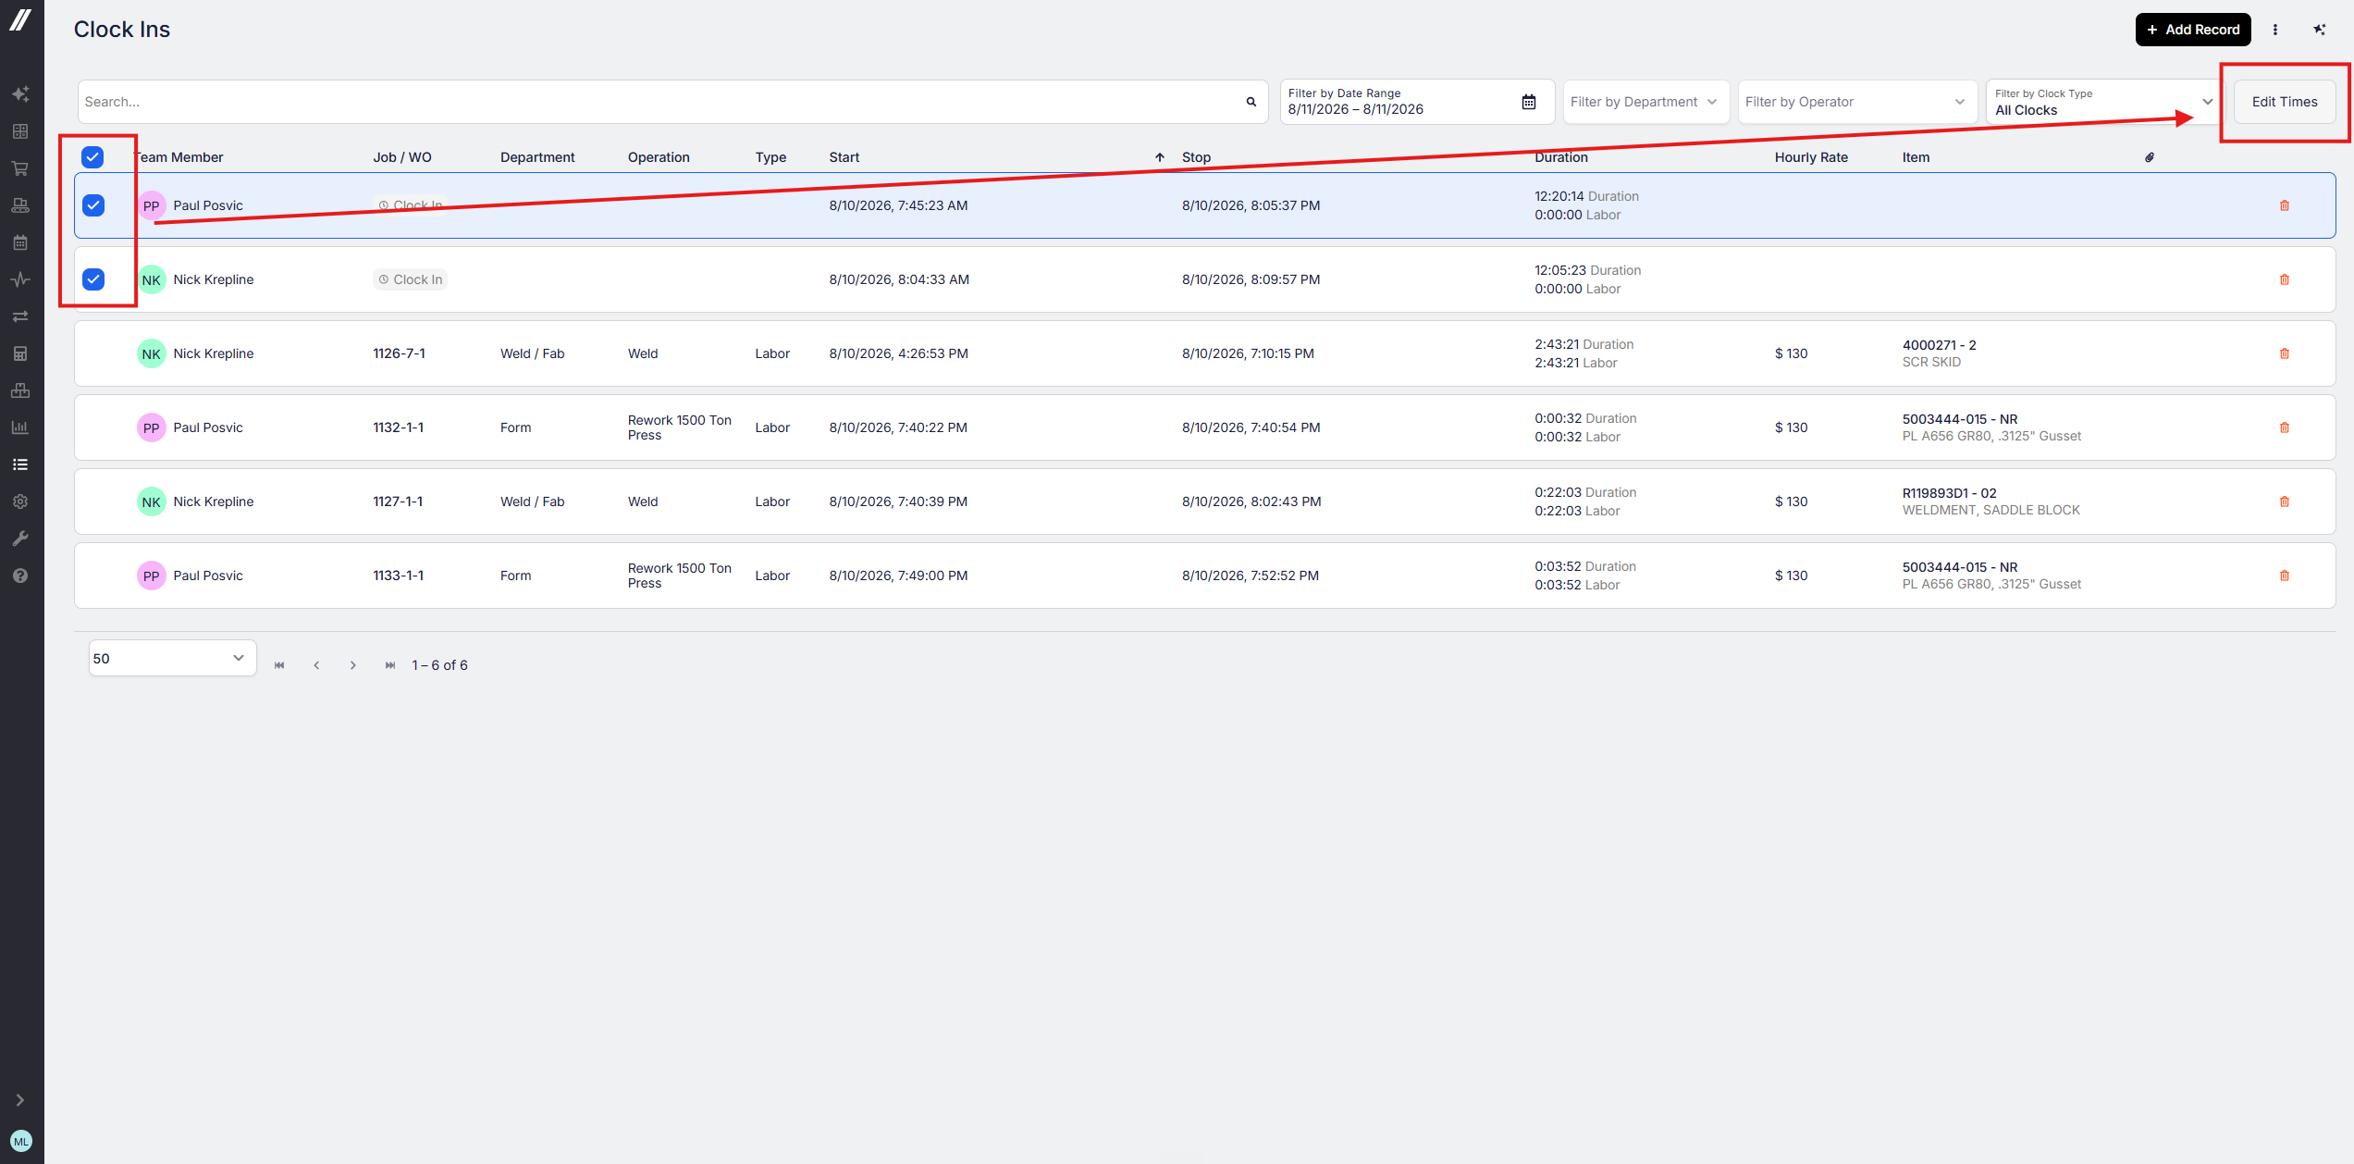
Task: Click the Clock In badge in Nick Krepline's row
Action: (410, 279)
